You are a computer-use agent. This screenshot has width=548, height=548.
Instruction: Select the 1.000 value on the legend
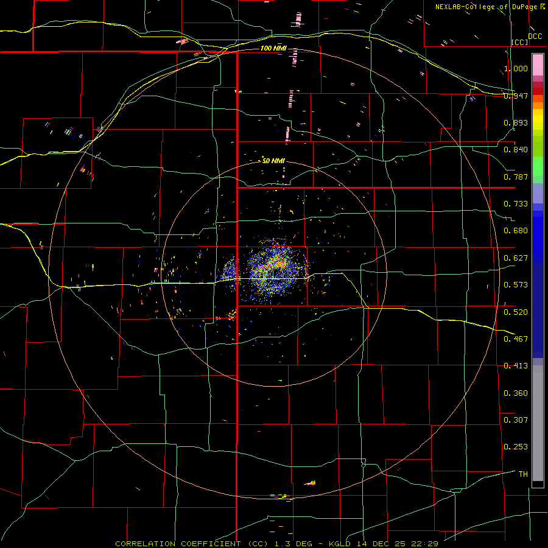516,68
